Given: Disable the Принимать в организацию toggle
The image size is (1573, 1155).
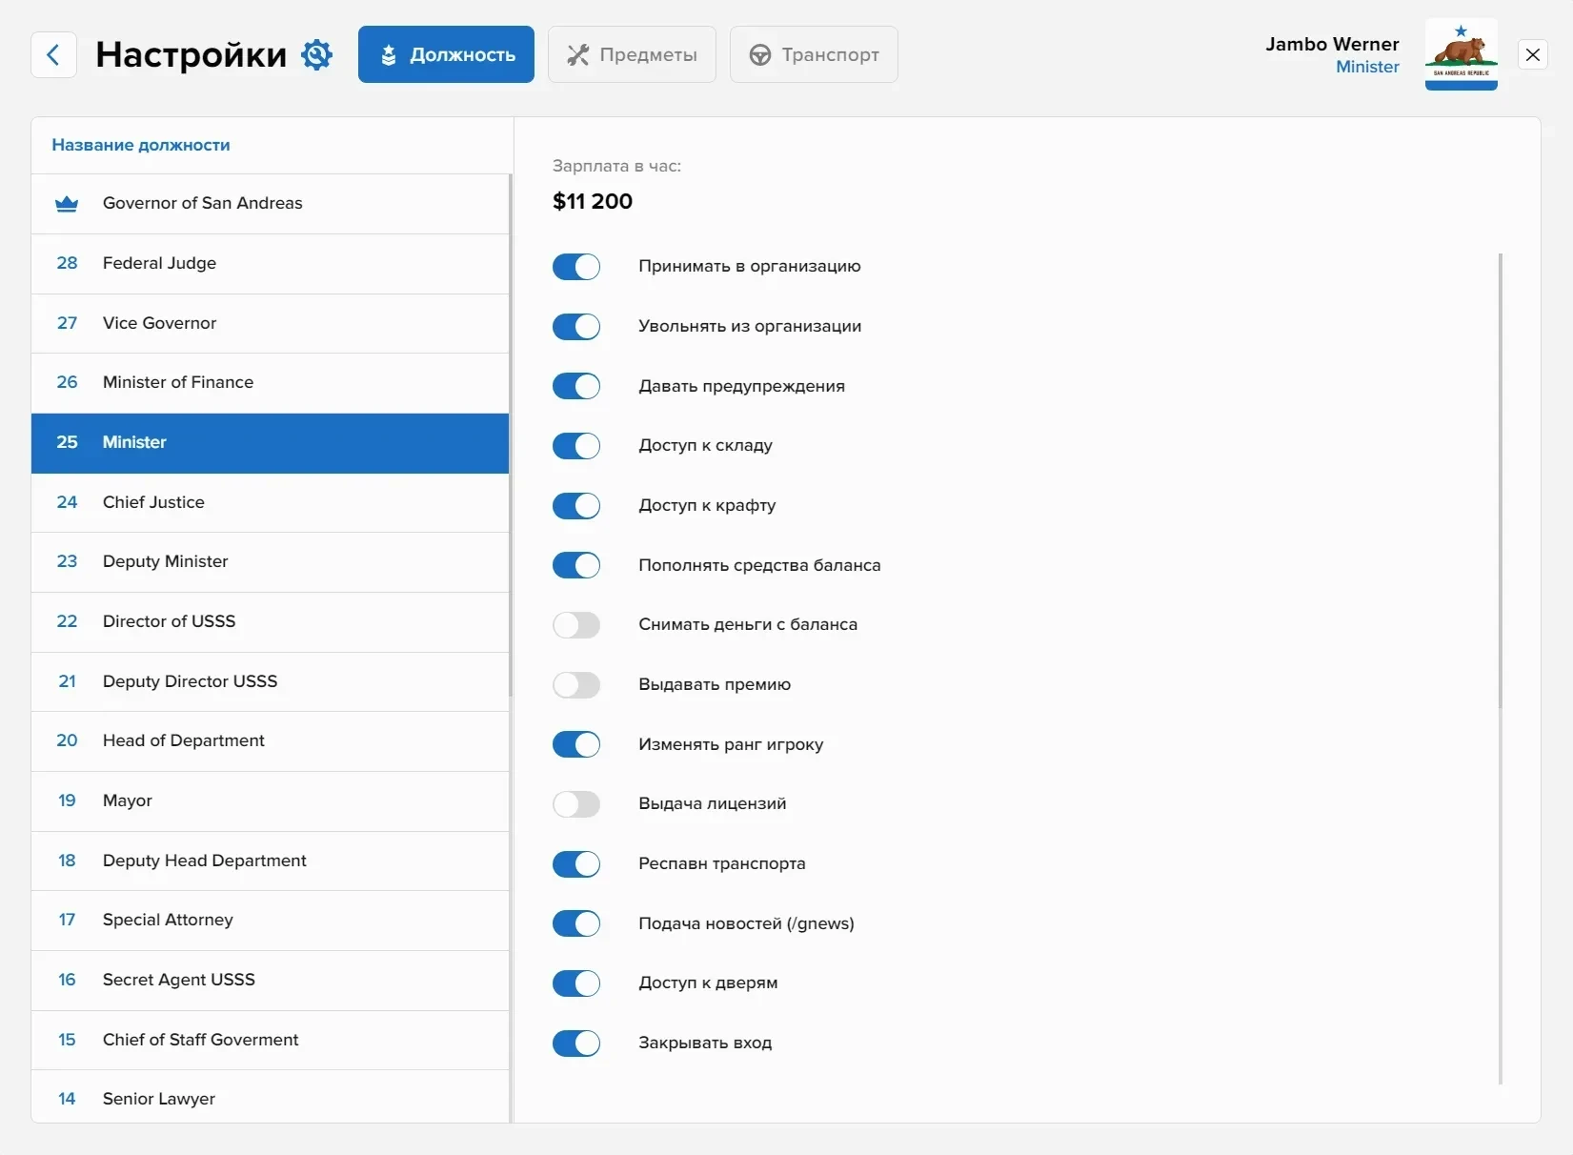Looking at the screenshot, I should (576, 267).
